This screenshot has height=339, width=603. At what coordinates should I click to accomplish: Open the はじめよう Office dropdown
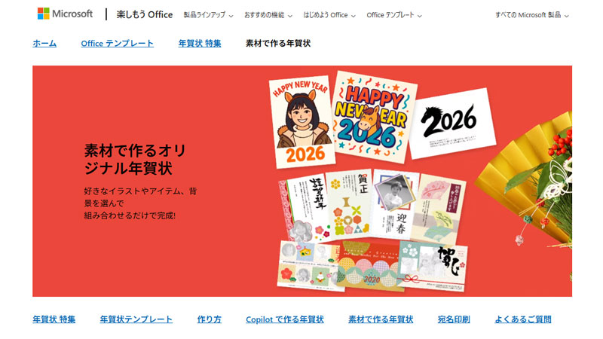(329, 15)
